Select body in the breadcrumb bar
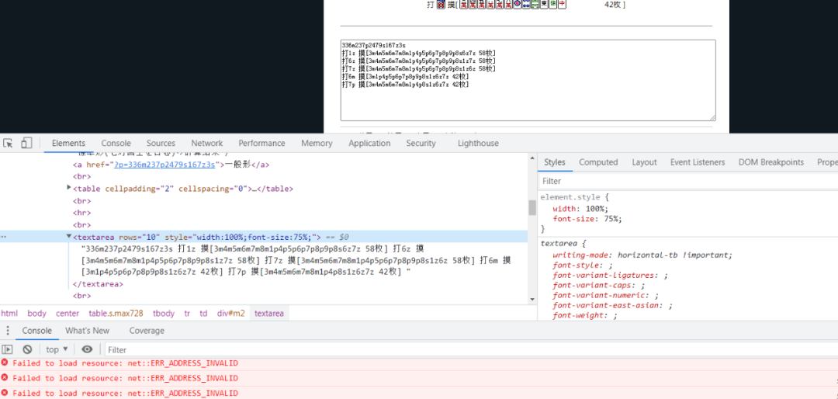The image size is (838, 399). [37, 314]
